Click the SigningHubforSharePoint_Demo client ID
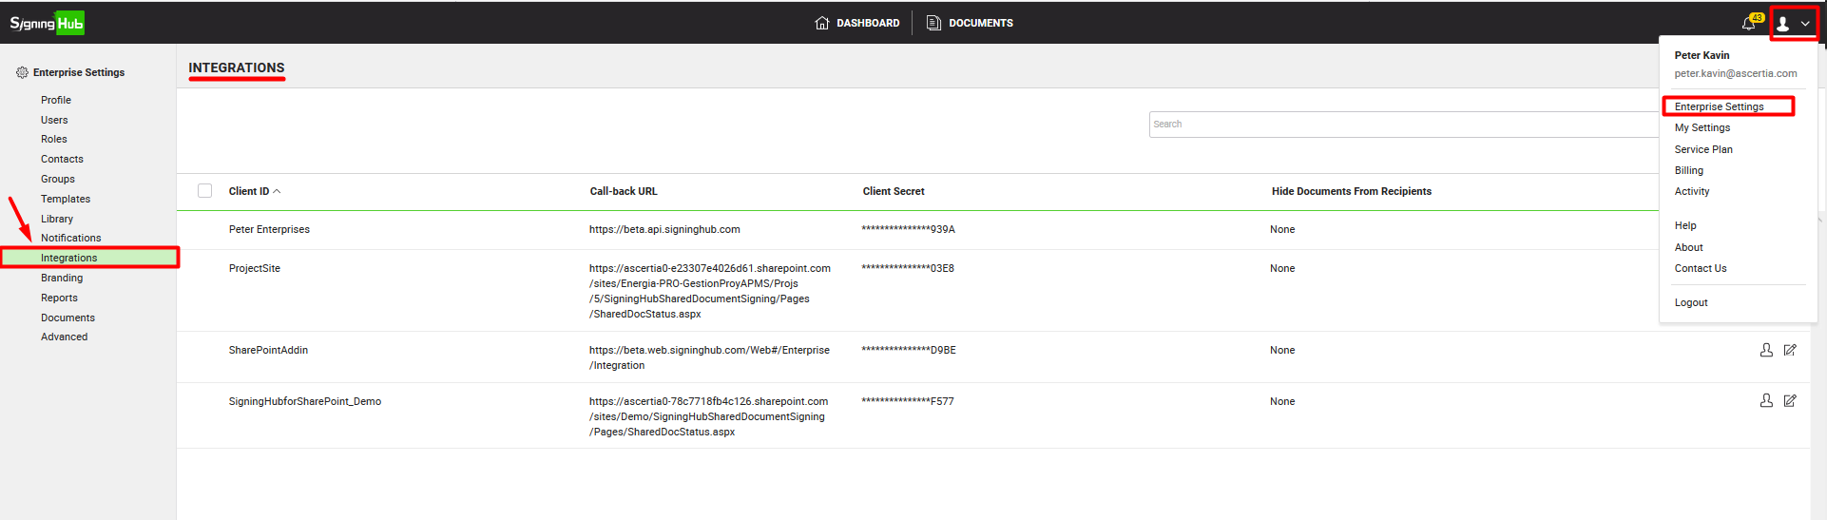The height and width of the screenshot is (520, 1827). tap(304, 401)
